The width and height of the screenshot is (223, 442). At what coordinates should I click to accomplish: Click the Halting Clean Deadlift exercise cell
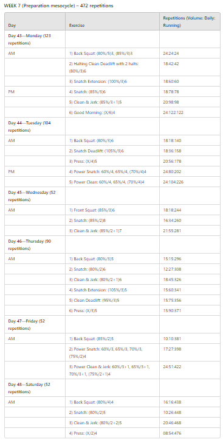[112, 68]
